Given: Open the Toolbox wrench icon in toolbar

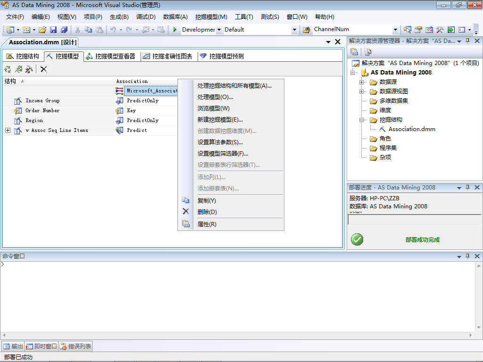Looking at the screenshot, I should coord(440,30).
